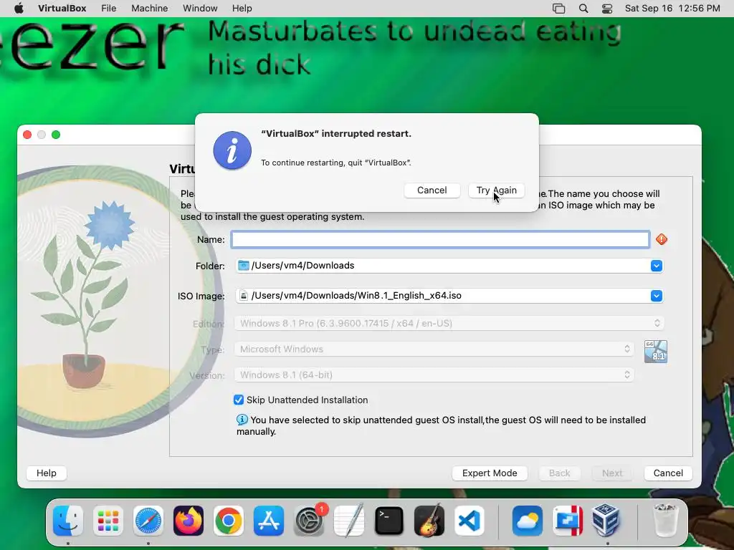Open the Type Microsoft Windows dropdown

[434, 349]
